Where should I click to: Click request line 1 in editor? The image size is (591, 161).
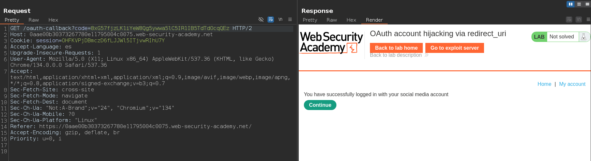pyautogui.click(x=129, y=28)
